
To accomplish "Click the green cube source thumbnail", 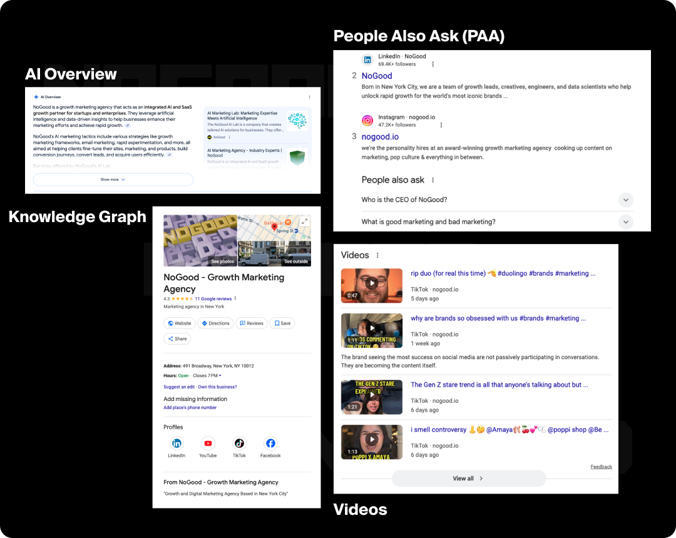I will (297, 157).
